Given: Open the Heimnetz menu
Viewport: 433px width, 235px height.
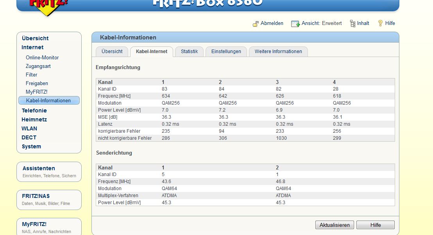Looking at the screenshot, I should tap(34, 119).
